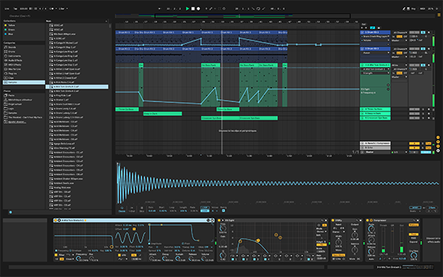The image size is (443, 277).
Task: Arm the 1 Drum Kit 1 track for recording
Action: tap(429, 33)
